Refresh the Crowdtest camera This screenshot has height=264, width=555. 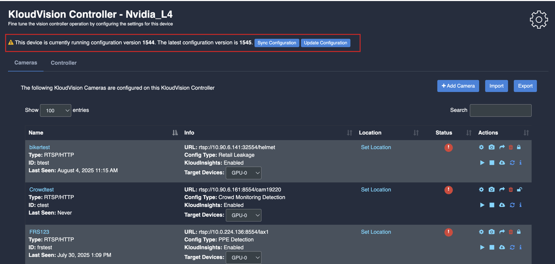click(512, 205)
